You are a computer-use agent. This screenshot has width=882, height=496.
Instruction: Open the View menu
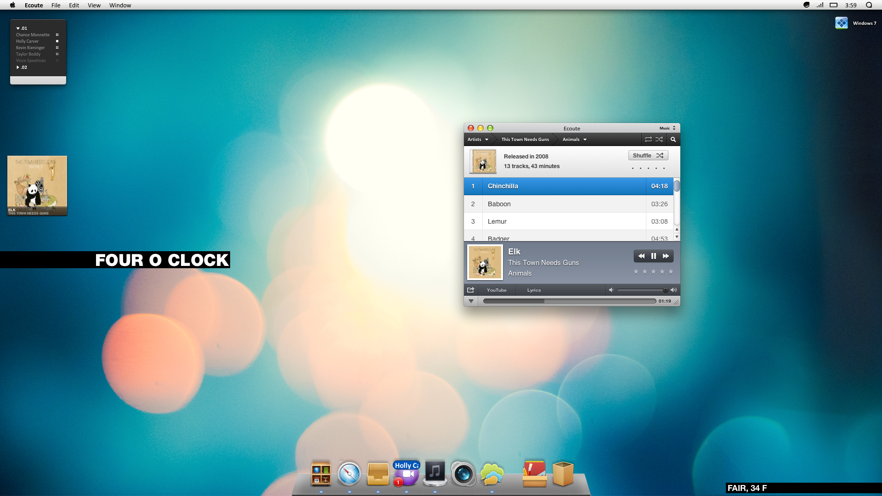[x=94, y=5]
